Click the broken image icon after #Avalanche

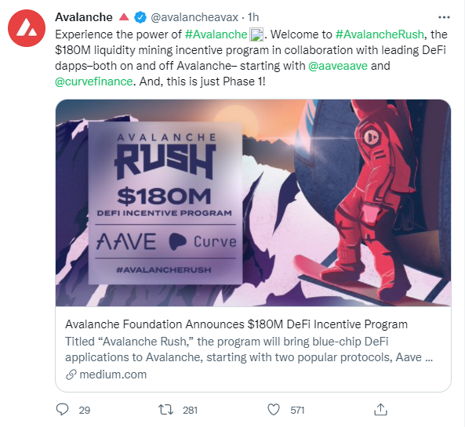tap(256, 34)
